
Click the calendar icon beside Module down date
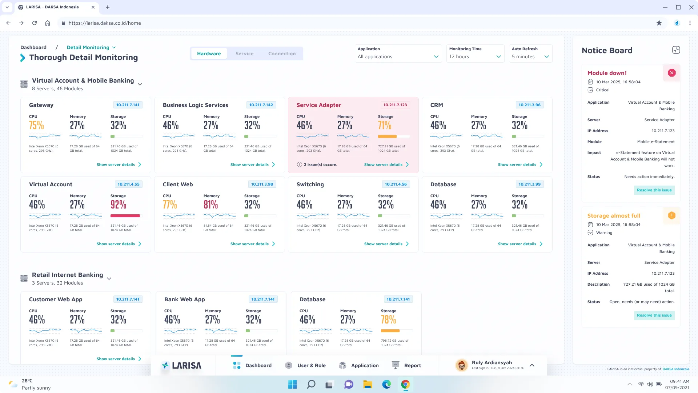(x=590, y=82)
